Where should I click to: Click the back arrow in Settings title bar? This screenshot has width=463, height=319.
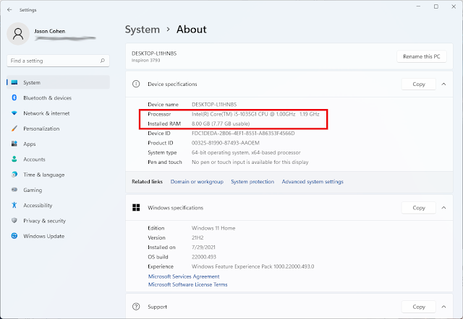(9, 9)
